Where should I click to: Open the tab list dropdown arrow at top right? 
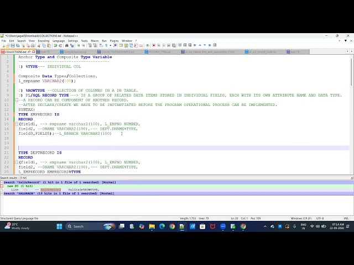[345, 41]
